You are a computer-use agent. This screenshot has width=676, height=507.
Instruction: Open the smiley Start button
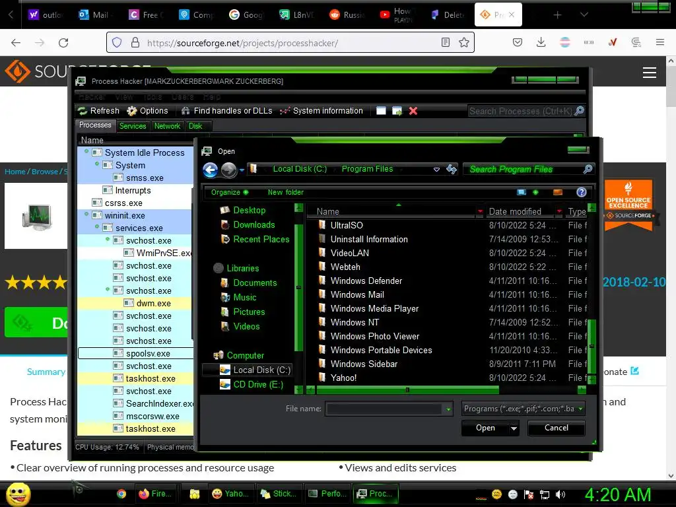[x=18, y=494]
